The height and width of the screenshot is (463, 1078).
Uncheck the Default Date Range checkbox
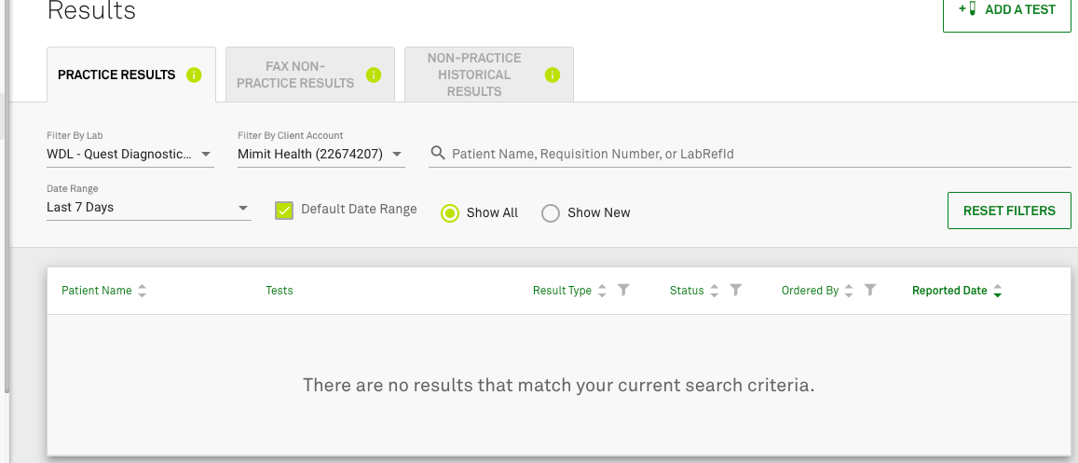[284, 210]
